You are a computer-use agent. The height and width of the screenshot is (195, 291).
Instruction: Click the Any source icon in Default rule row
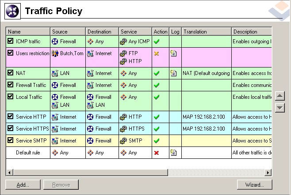[55, 153]
